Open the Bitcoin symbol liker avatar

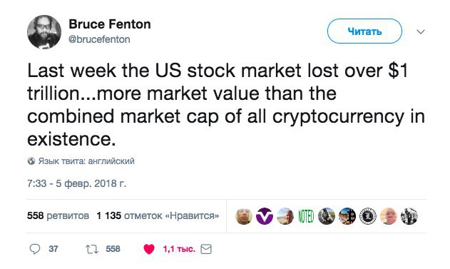pyautogui.click(x=347, y=216)
